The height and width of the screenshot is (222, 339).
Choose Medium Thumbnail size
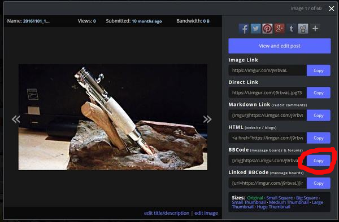[x=289, y=202]
